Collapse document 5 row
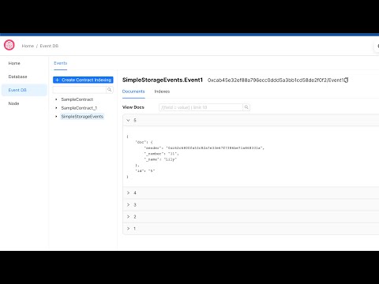379x284 pixels. click(x=250, y=121)
